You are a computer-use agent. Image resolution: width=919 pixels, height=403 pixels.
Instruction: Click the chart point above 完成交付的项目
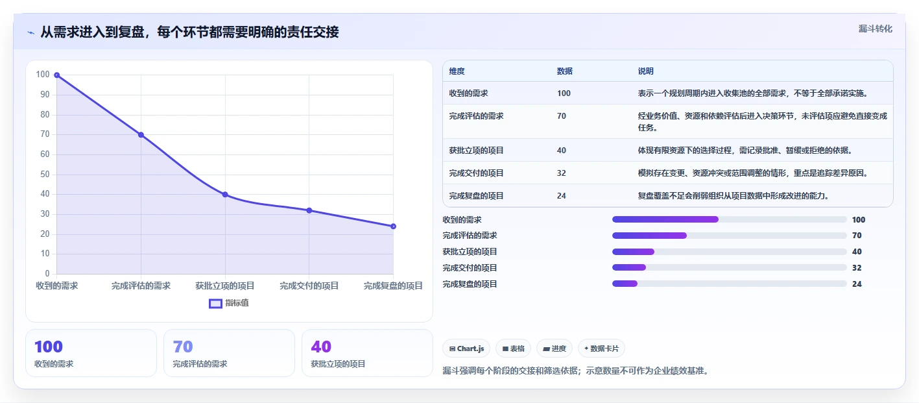(309, 210)
